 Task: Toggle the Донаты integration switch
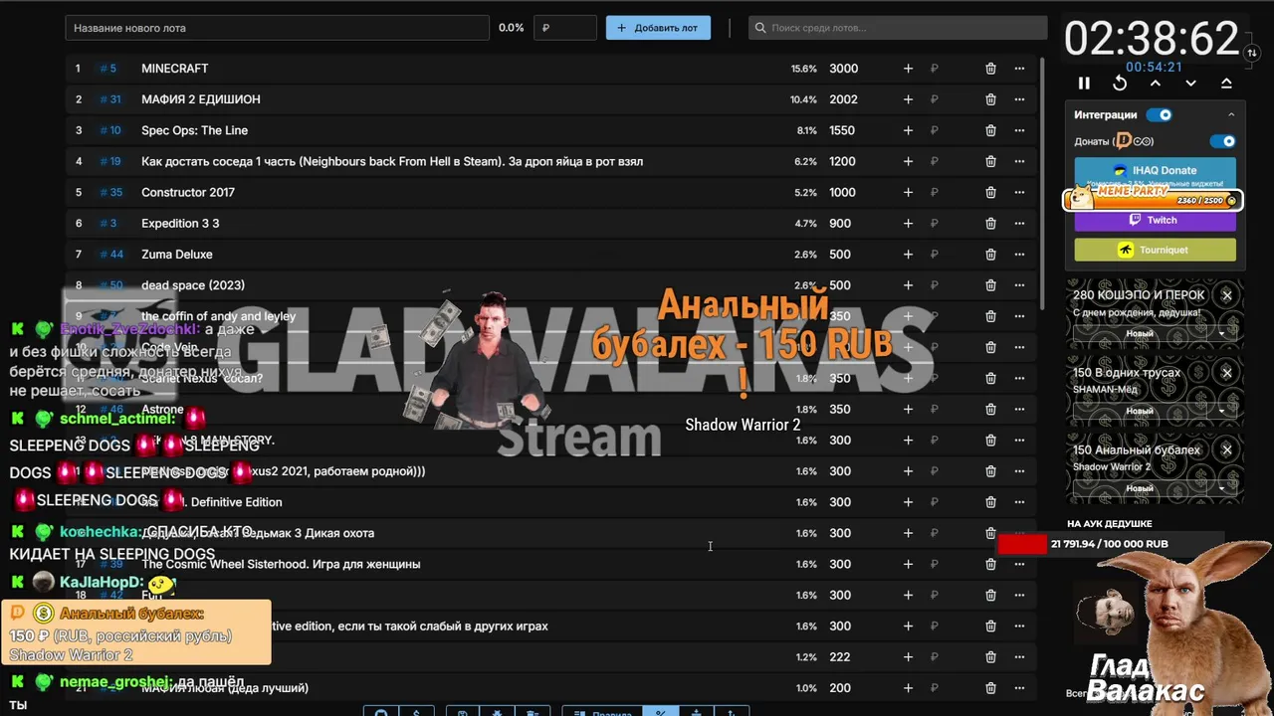pyautogui.click(x=1223, y=141)
